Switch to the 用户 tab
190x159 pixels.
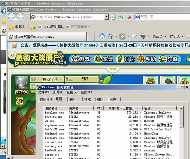click(x=114, y=99)
